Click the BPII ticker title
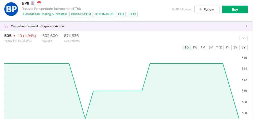Image resolution: width=253 pixels, height=119 pixels. [x=25, y=3]
